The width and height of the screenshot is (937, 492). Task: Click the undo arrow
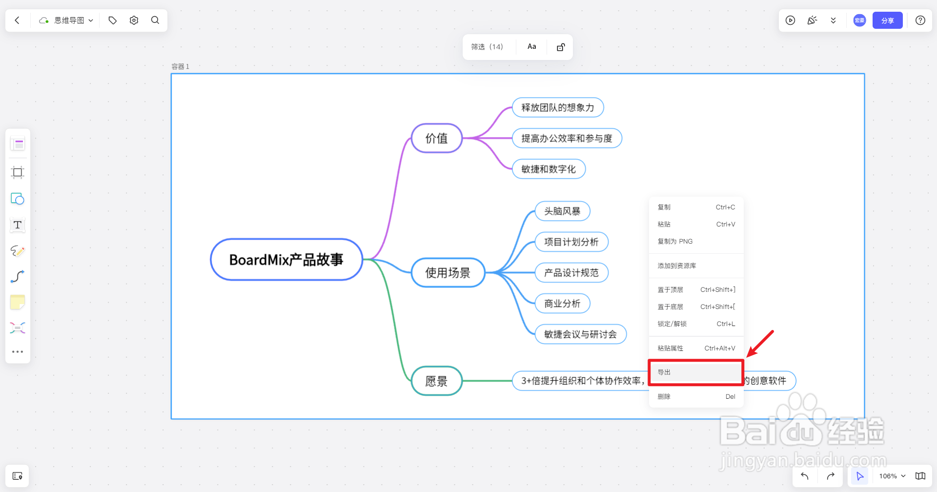click(805, 476)
